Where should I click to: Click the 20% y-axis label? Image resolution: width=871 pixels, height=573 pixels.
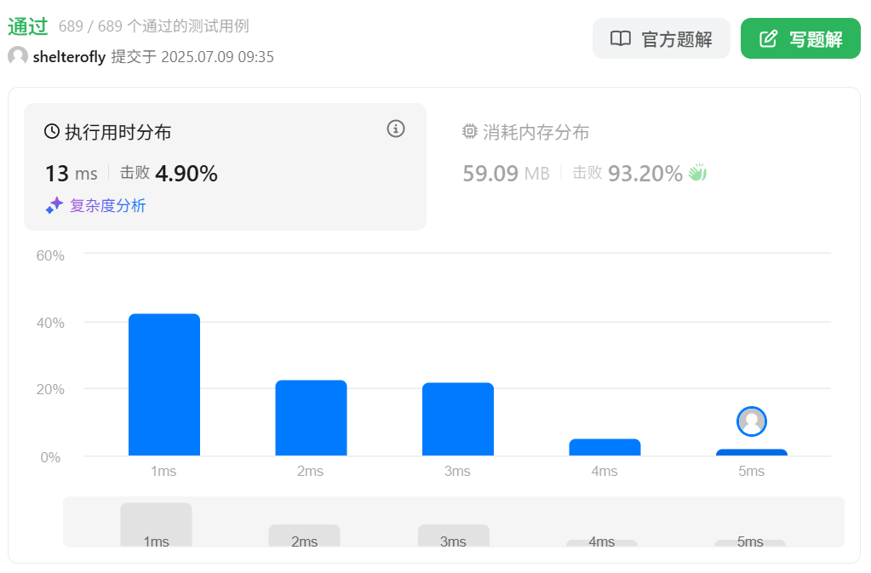(x=50, y=389)
